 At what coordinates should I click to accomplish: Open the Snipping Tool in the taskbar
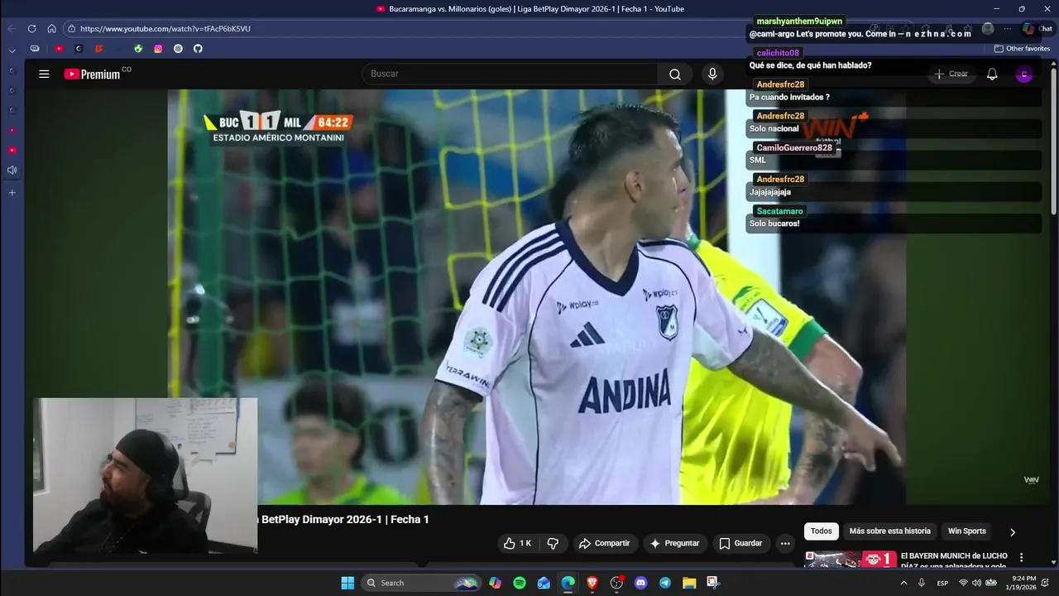(713, 583)
